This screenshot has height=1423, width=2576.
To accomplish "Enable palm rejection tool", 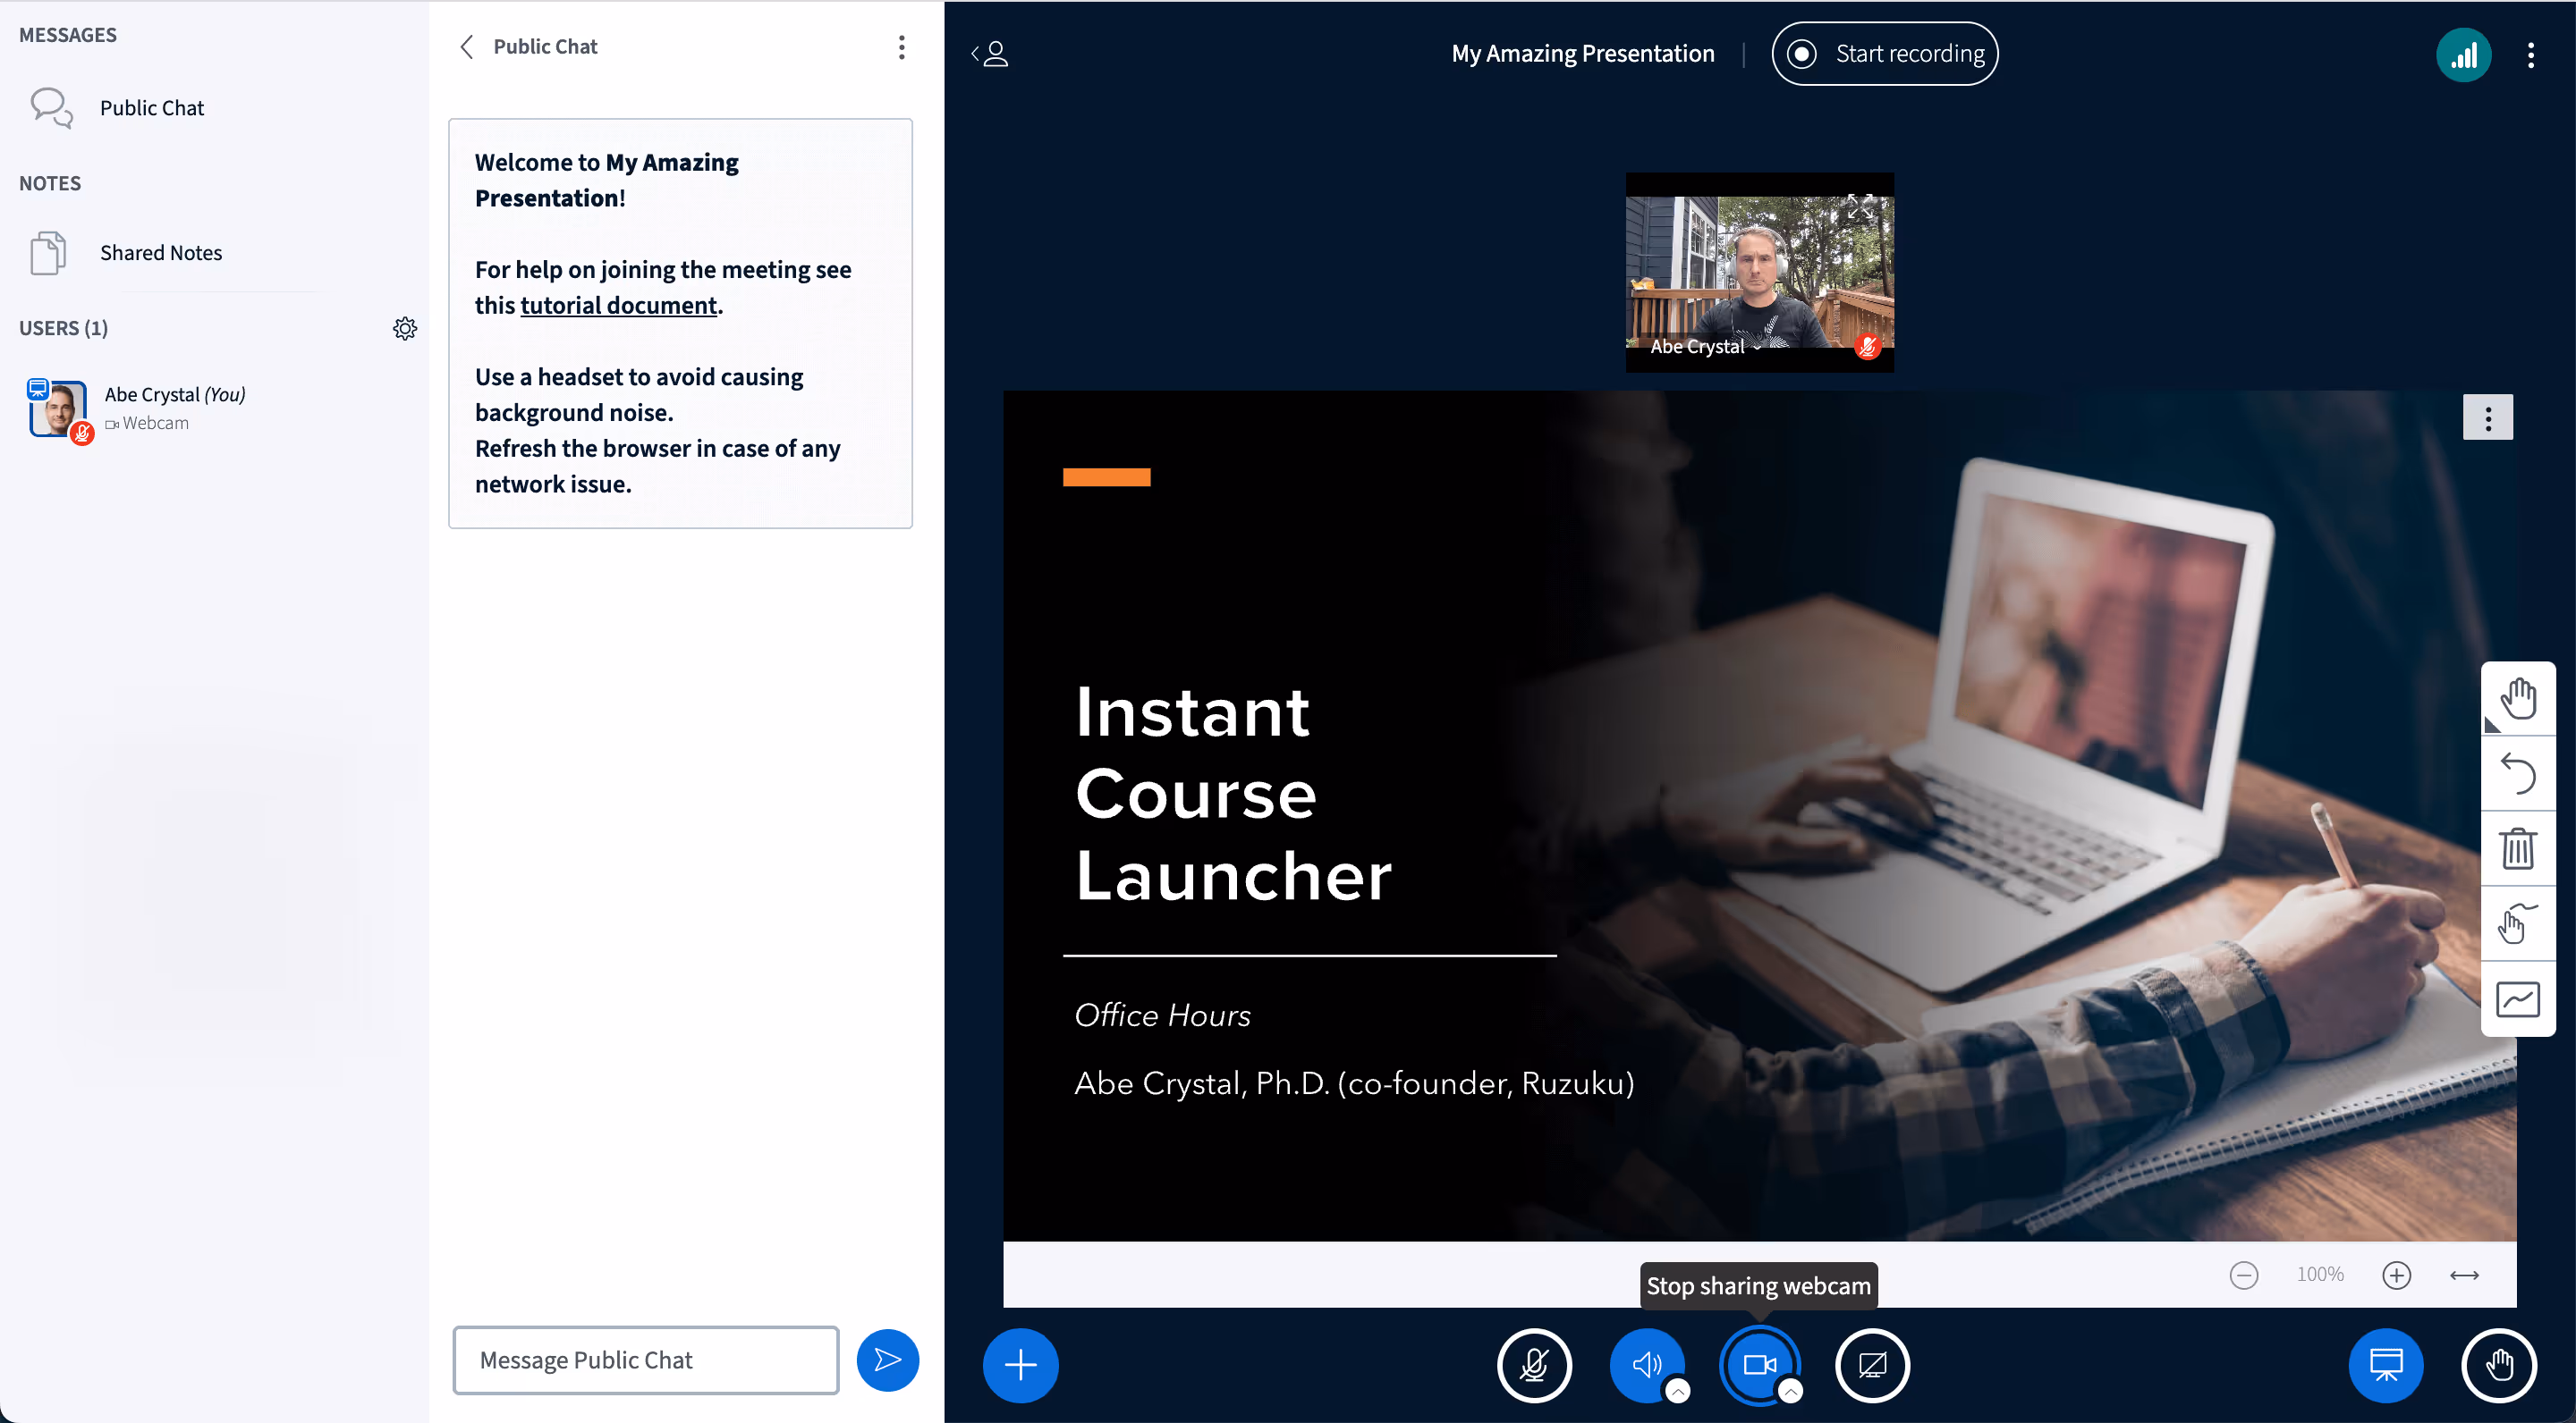I will coord(2517,923).
